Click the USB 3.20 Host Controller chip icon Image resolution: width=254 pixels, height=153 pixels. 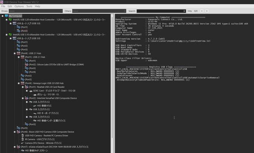(10, 19)
